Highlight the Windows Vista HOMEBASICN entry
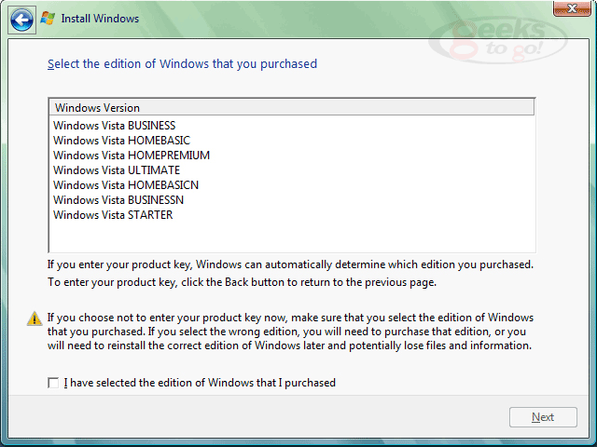The height and width of the screenshot is (447, 597). [126, 184]
